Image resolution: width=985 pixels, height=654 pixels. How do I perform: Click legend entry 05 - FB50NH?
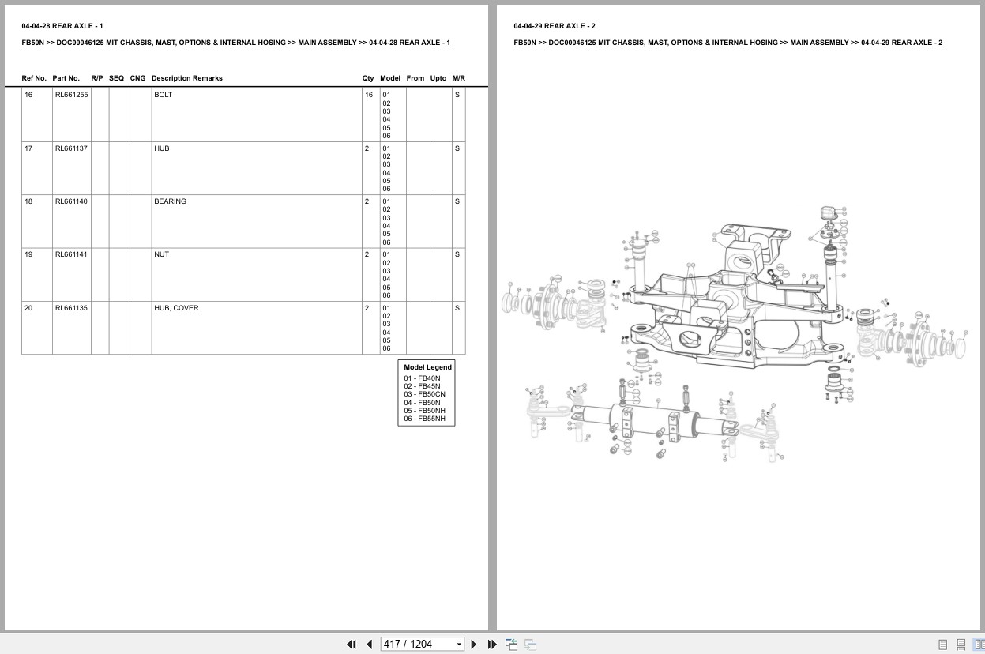tap(425, 411)
